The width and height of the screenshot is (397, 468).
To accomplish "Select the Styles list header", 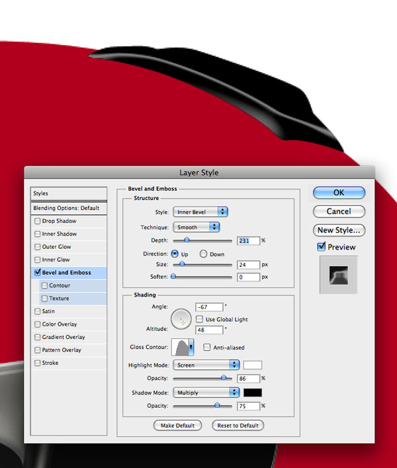I will point(69,193).
